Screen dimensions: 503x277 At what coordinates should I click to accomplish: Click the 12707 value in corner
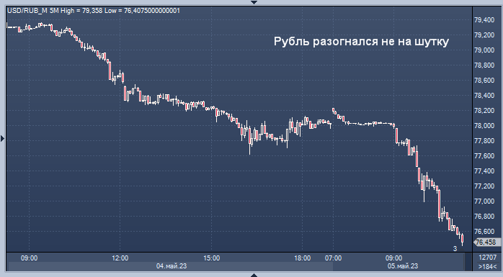[487, 258]
